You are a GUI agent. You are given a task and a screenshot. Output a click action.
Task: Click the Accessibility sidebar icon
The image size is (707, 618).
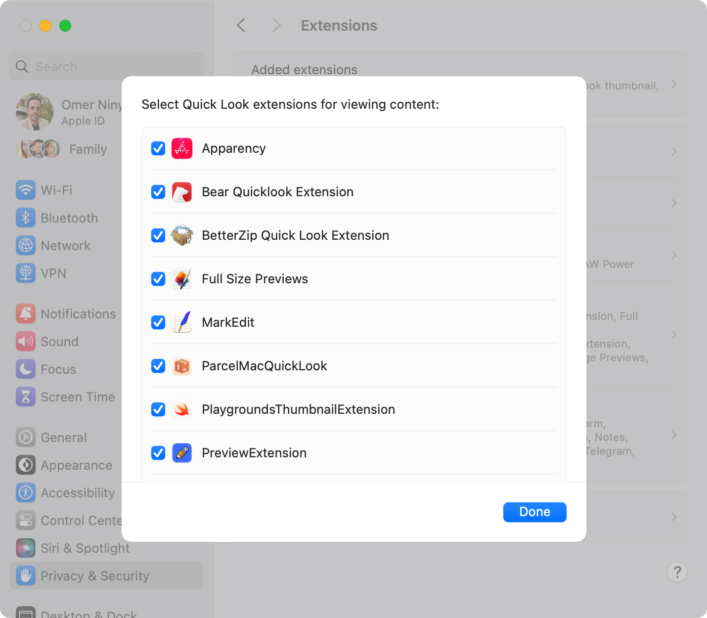click(x=26, y=493)
